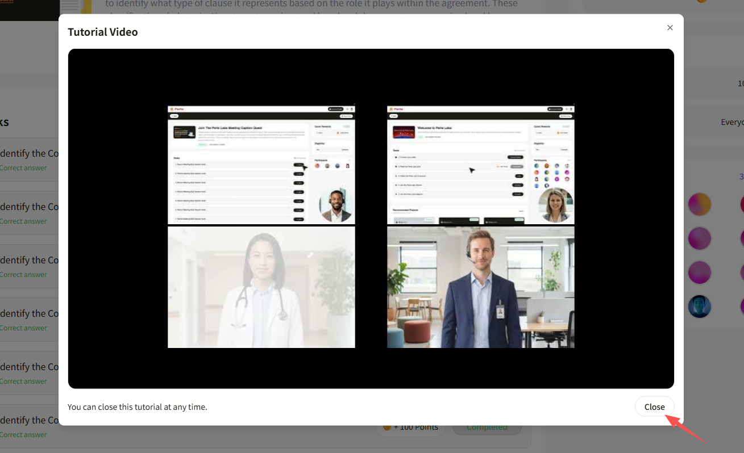Click the tutorial video to toggle playback
744x453 pixels.
pos(371,218)
